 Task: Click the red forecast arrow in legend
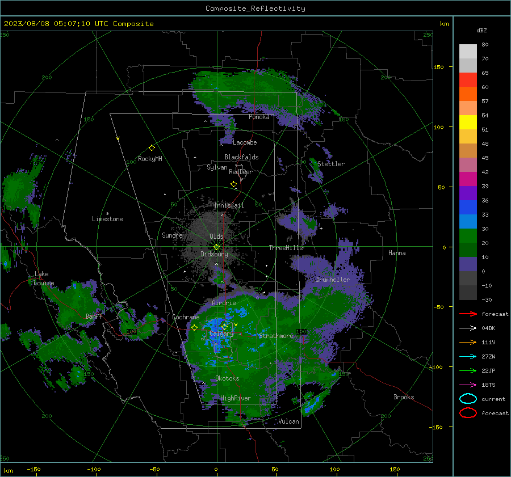coord(468,314)
